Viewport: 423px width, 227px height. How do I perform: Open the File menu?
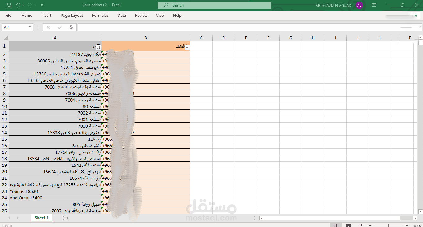pyautogui.click(x=8, y=16)
